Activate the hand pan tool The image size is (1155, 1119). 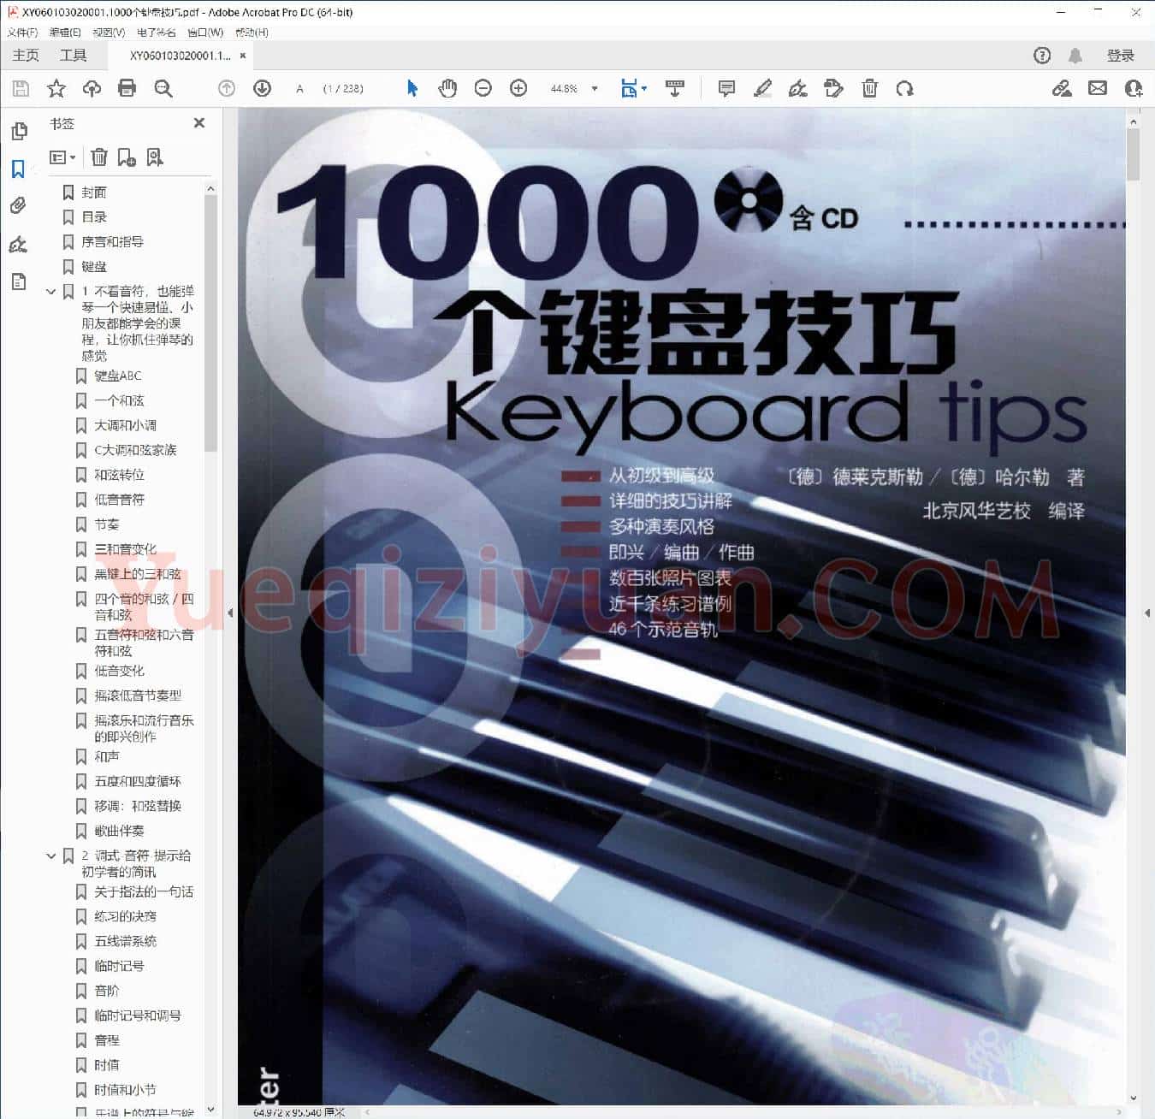(447, 88)
